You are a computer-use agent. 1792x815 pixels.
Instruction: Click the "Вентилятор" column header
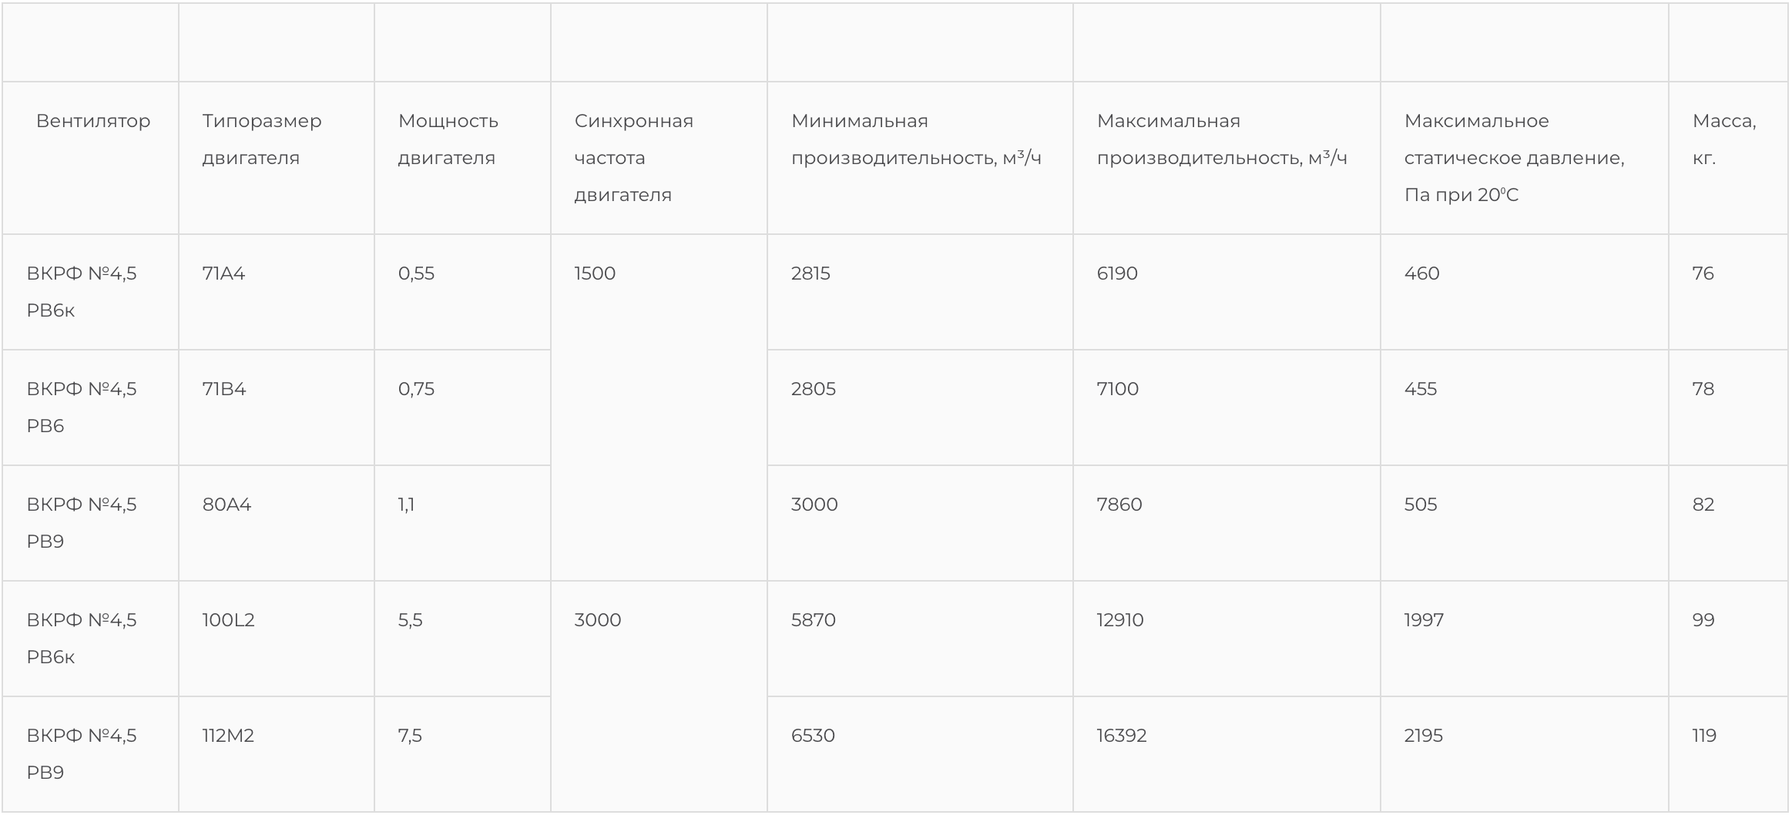[x=93, y=122]
